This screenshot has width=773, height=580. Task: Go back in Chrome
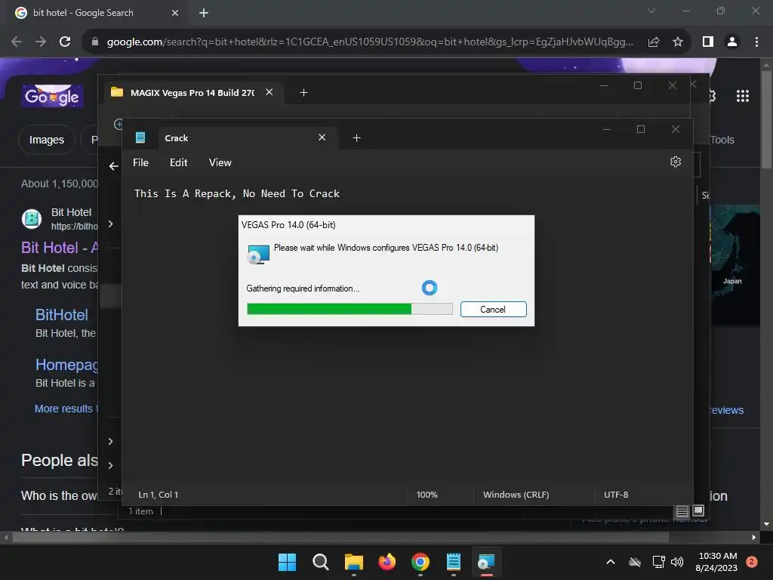click(17, 42)
